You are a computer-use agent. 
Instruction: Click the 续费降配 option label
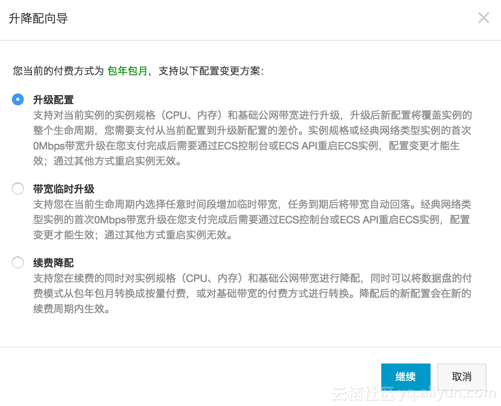tap(53, 263)
